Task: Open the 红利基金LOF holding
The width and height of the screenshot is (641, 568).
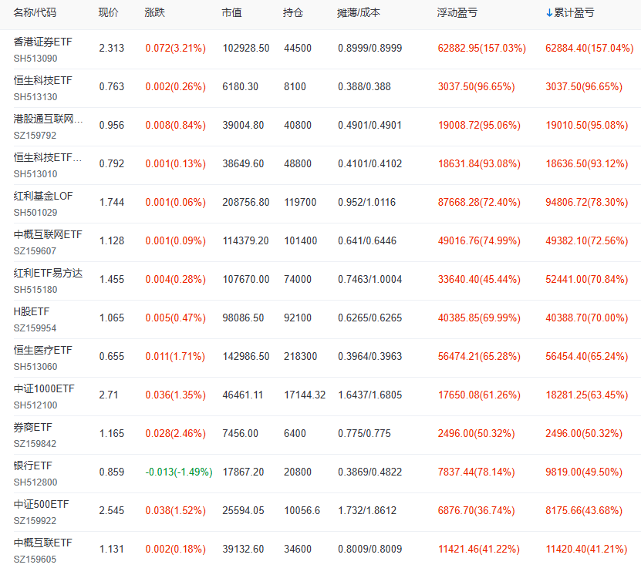Action: click(x=43, y=196)
